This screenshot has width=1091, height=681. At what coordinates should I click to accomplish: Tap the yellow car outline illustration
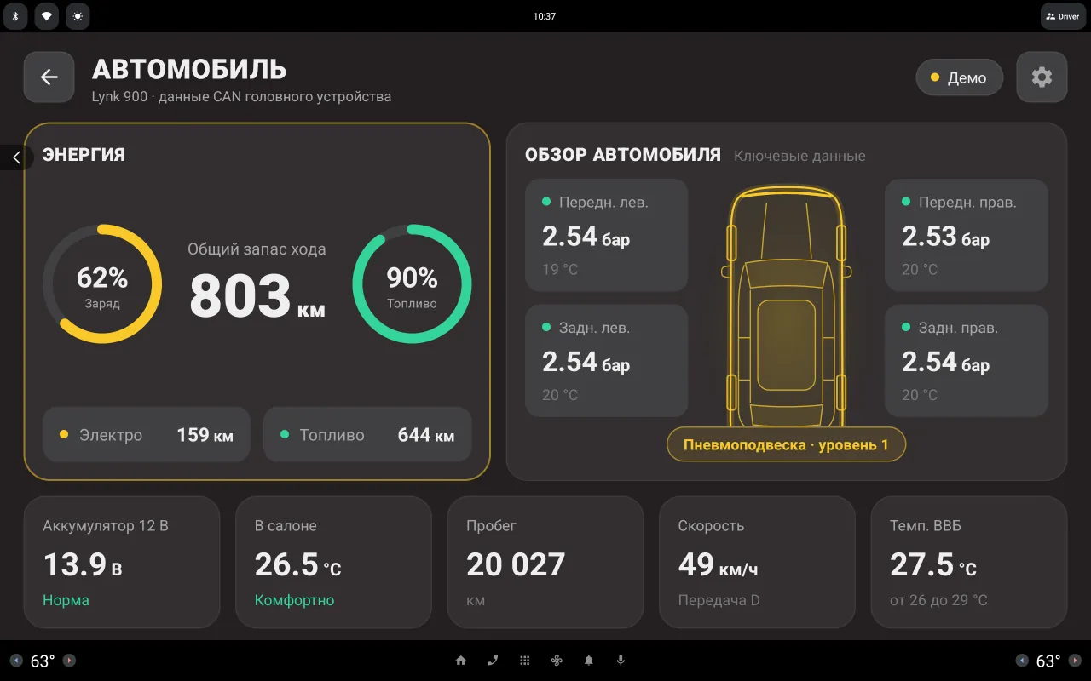(786, 306)
